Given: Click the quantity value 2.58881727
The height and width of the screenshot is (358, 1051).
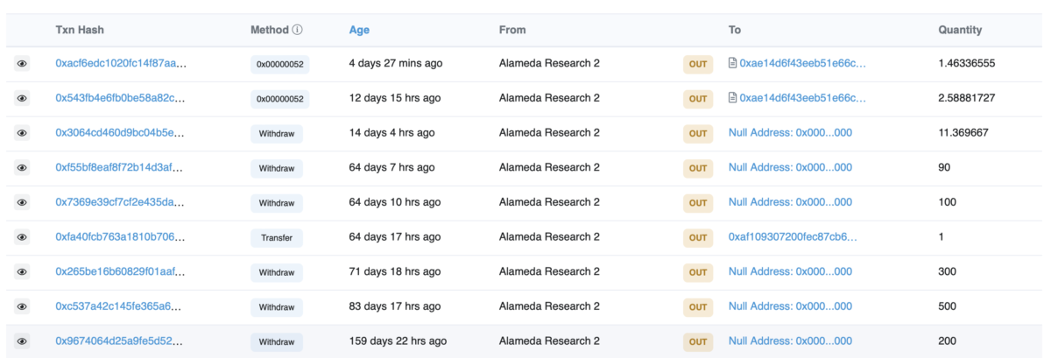Looking at the screenshot, I should click(x=967, y=98).
